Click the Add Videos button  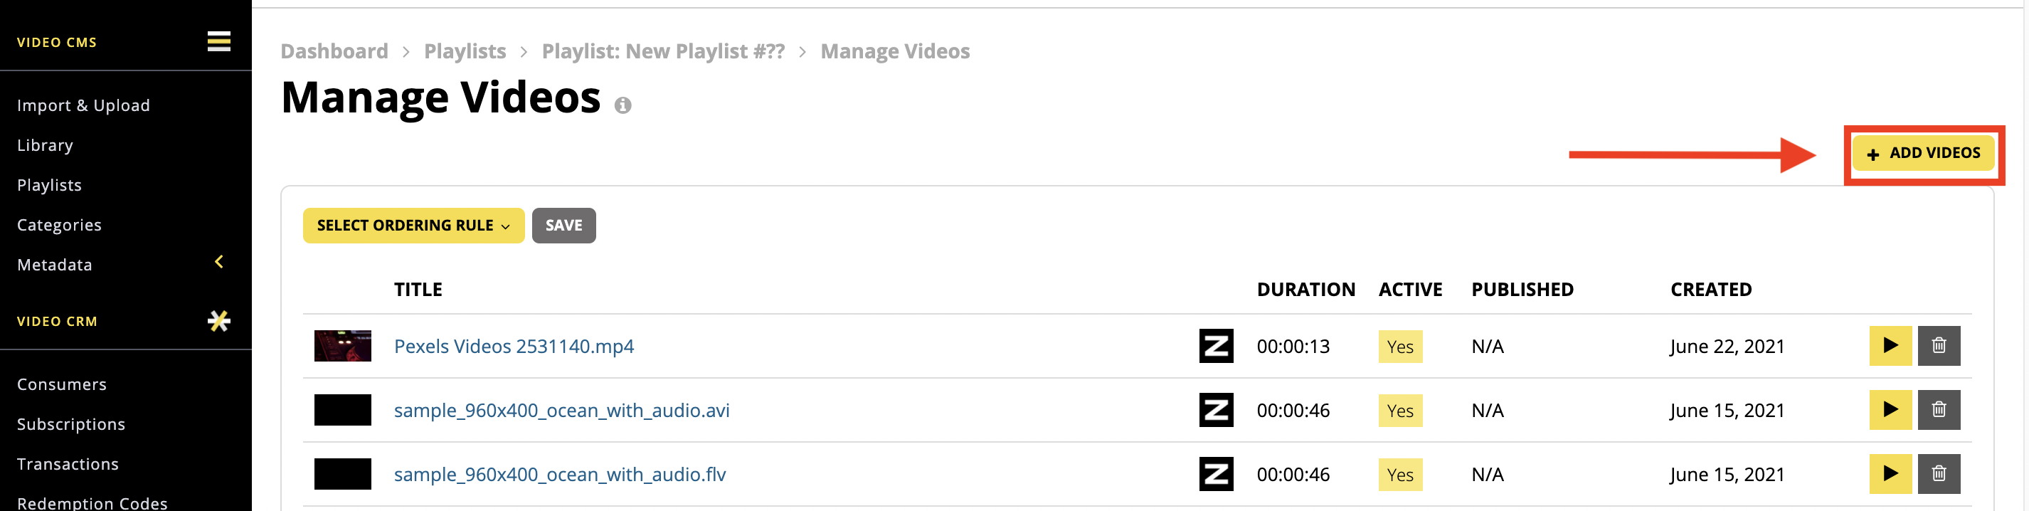click(1924, 153)
